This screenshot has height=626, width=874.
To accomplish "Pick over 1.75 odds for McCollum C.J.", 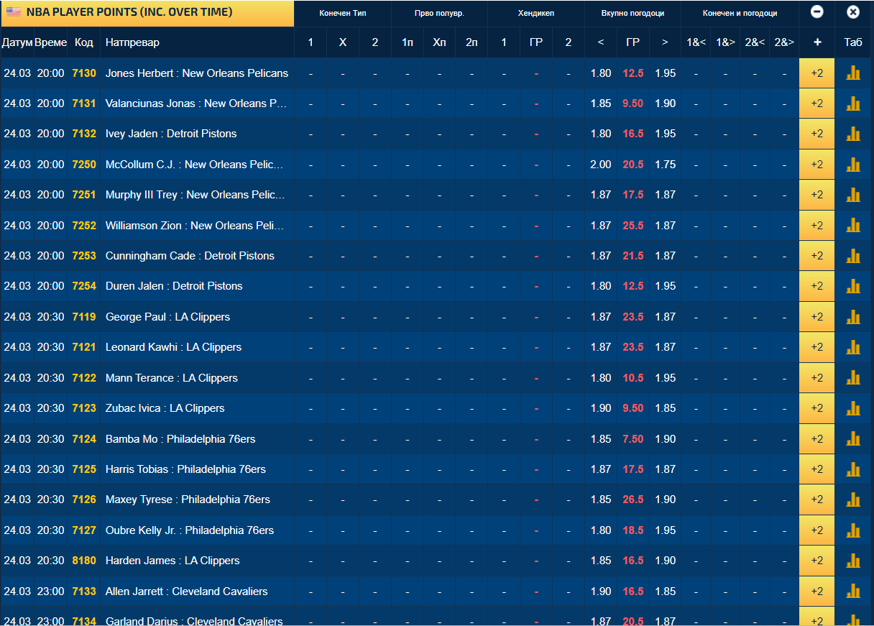I will click(665, 165).
